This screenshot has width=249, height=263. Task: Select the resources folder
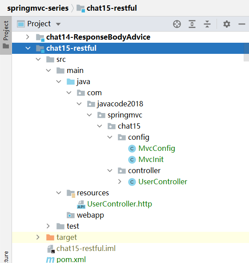(93, 193)
